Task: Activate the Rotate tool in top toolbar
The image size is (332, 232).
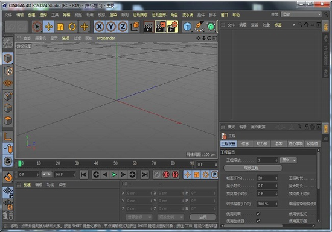Action: pyautogui.click(x=72, y=27)
